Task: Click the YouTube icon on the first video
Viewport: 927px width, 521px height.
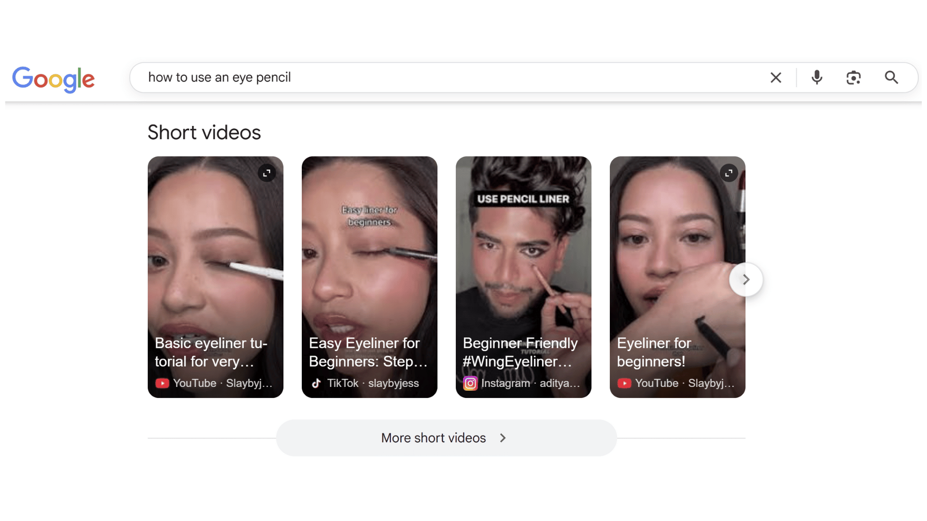Action: tap(162, 383)
